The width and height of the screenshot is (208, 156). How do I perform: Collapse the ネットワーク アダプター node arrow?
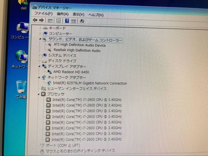click(x=39, y=77)
